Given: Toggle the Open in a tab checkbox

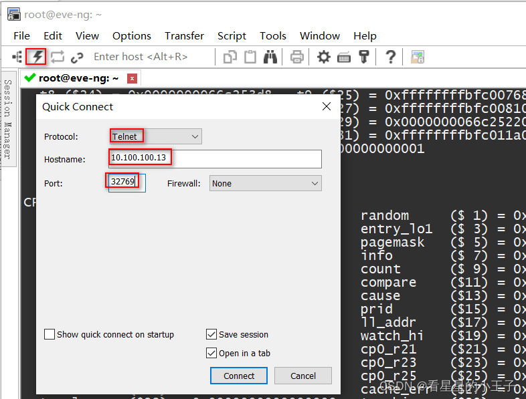Looking at the screenshot, I should 211,353.
